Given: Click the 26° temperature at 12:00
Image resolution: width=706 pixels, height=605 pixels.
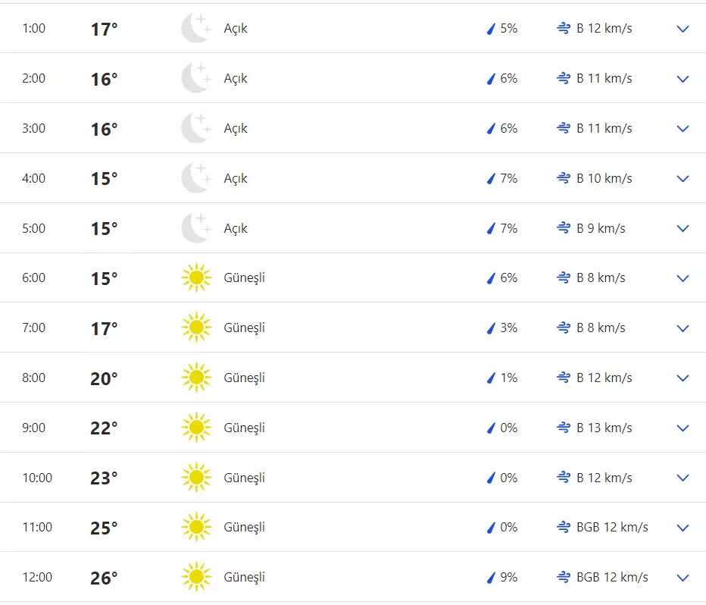Looking at the screenshot, I should point(105,578).
